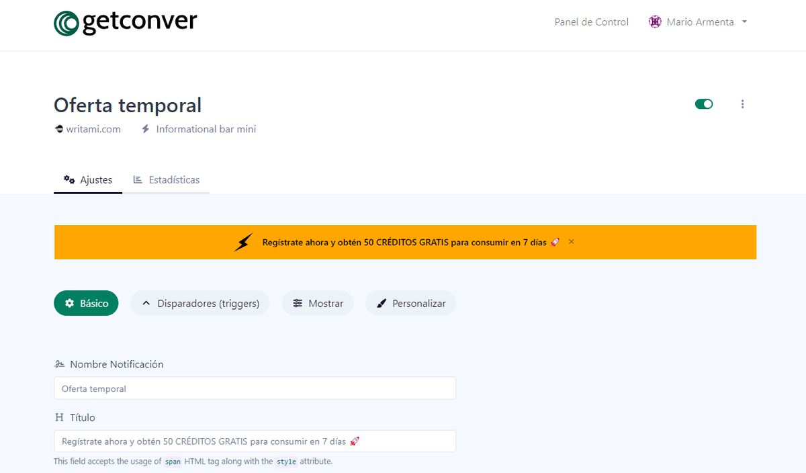The height and width of the screenshot is (473, 806).
Task: Open Mario Armenta's avatar icon
Action: (x=654, y=21)
